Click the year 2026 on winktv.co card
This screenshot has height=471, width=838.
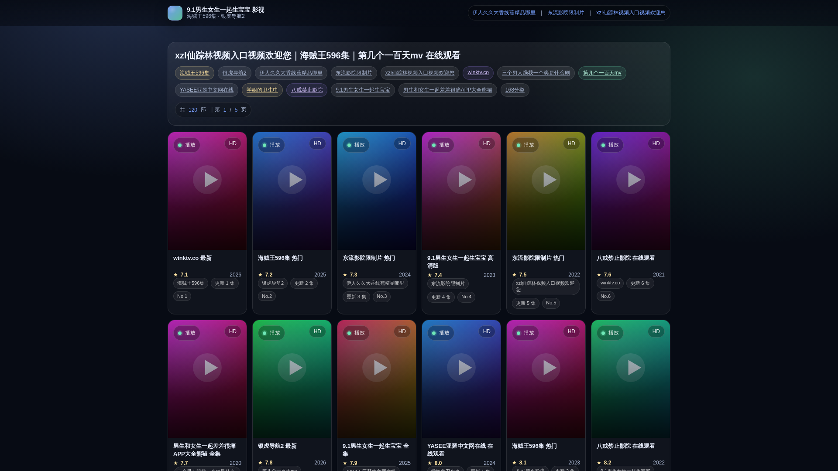[235, 275]
